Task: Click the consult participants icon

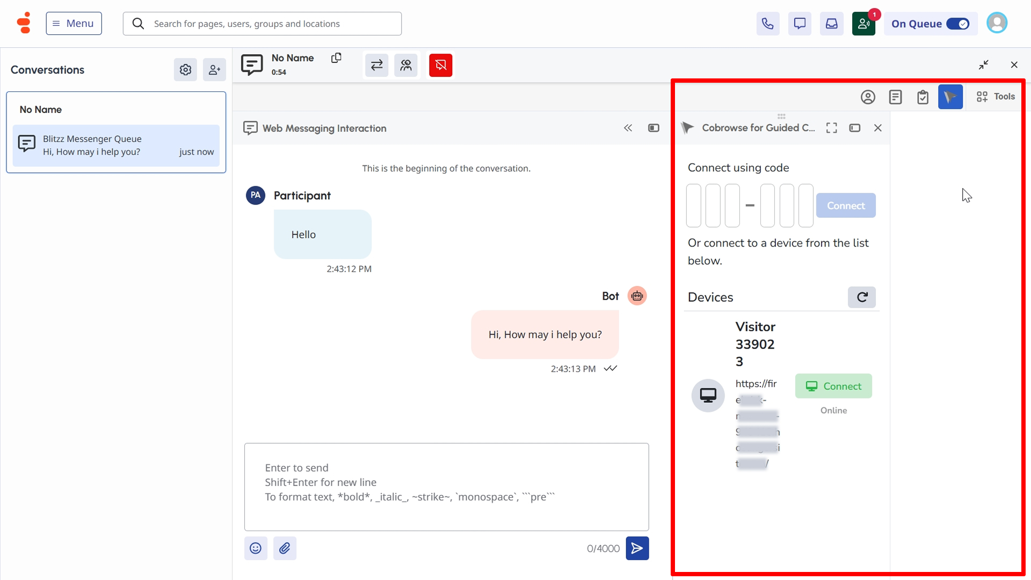Action: (x=405, y=66)
